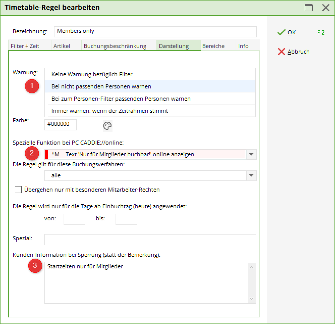Click the Bezeichnung 'Members only' text field
335x324 pixels.
click(x=155, y=32)
